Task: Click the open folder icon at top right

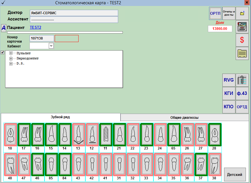Action: pyautogui.click(x=242, y=13)
